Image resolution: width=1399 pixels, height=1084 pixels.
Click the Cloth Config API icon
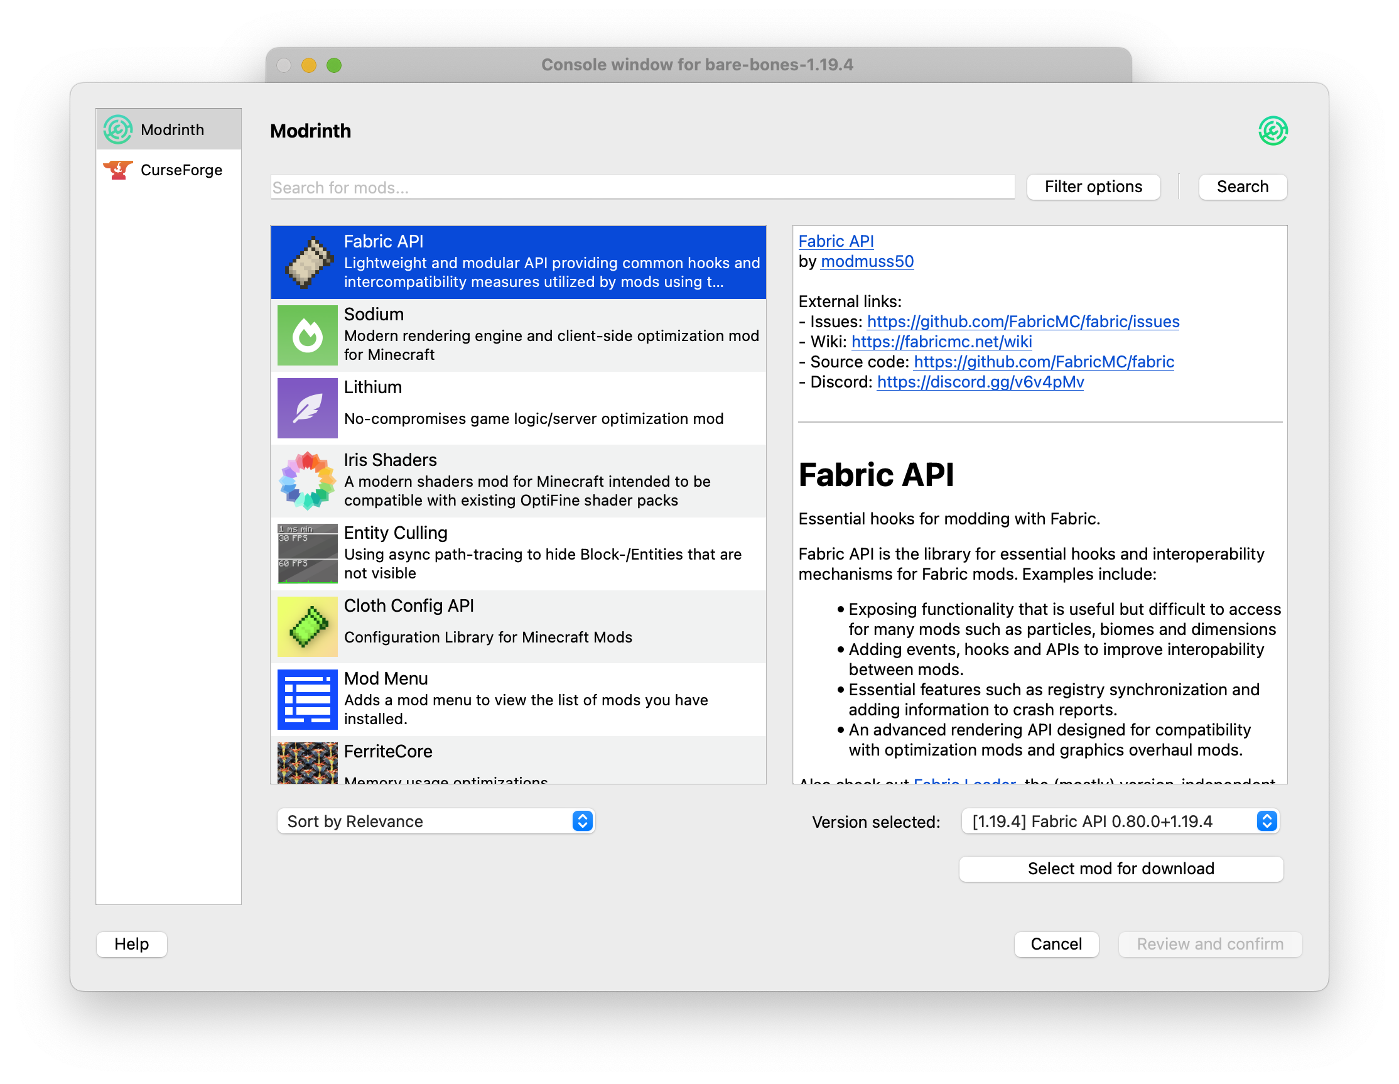tap(307, 627)
